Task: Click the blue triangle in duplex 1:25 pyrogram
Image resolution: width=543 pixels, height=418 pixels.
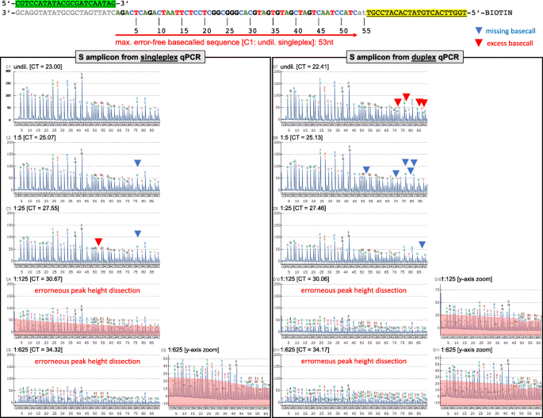Action: pyautogui.click(x=422, y=245)
